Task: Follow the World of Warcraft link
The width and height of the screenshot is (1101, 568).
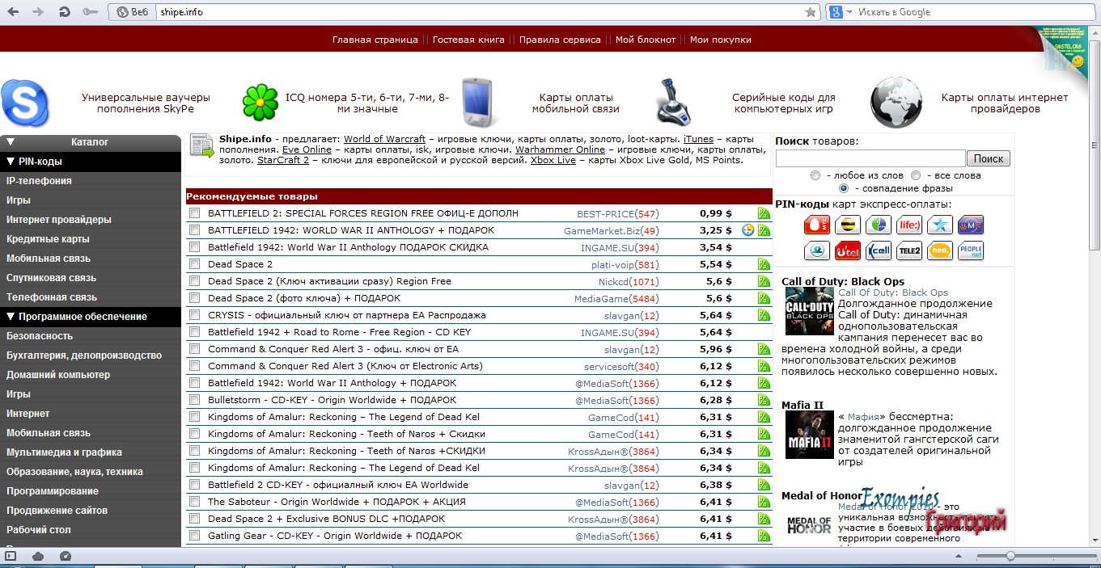Action: tap(384, 139)
